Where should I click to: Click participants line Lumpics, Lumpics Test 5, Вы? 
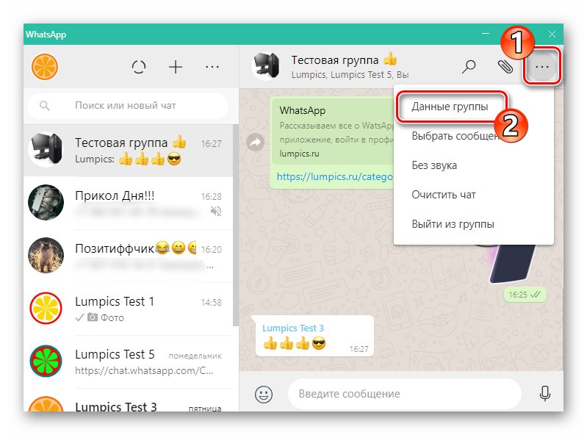tap(350, 75)
